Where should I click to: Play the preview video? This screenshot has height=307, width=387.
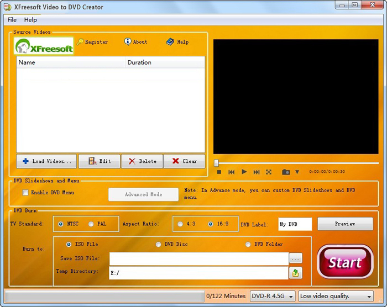244,172
